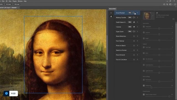This screenshot has height=100, width=177.
Task: Open info for Photo to Sketch filter
Action: (134, 46)
